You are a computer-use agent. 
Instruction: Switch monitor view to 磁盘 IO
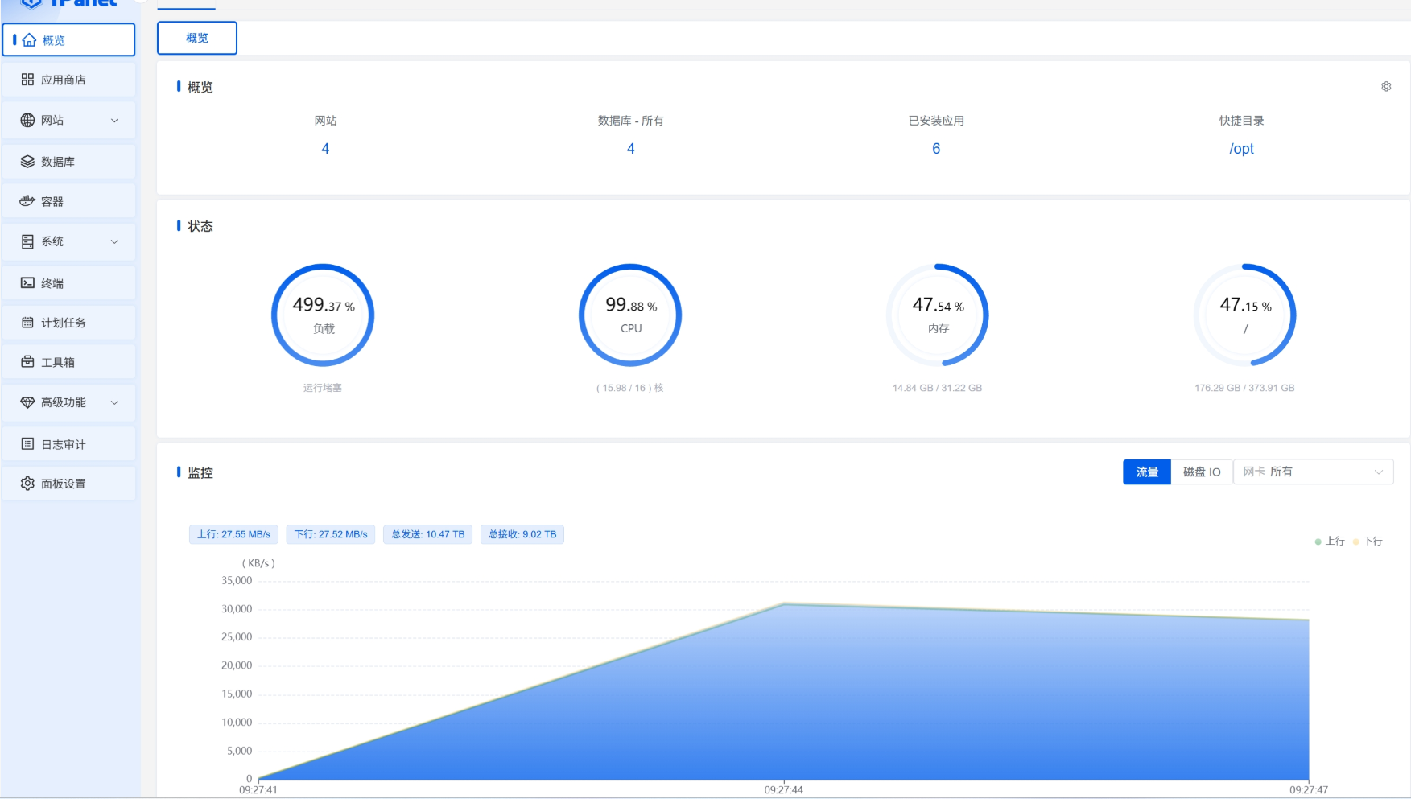pos(1201,472)
